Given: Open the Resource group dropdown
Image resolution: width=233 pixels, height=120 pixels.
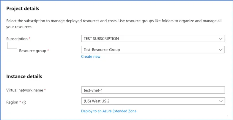Looking at the screenshot, I should (153, 50).
